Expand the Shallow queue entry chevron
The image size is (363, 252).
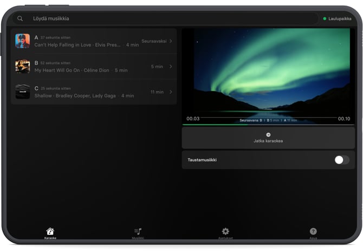(x=171, y=92)
